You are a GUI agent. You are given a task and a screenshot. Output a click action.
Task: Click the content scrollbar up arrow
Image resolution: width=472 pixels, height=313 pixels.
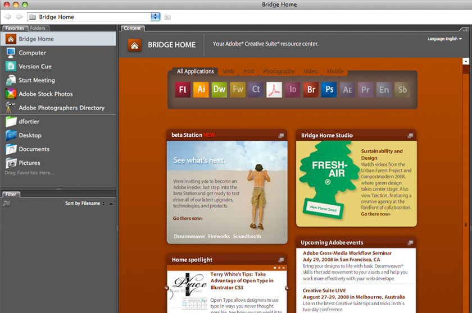pyautogui.click(x=466, y=61)
